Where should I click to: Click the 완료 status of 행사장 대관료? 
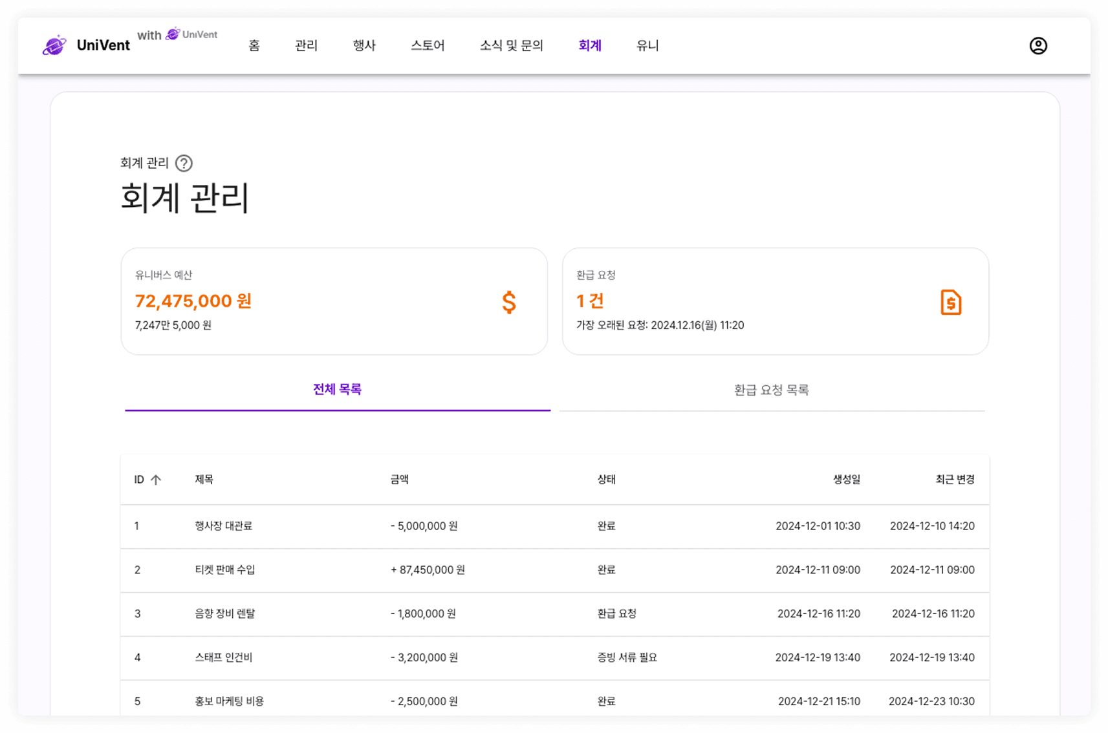[x=606, y=526]
